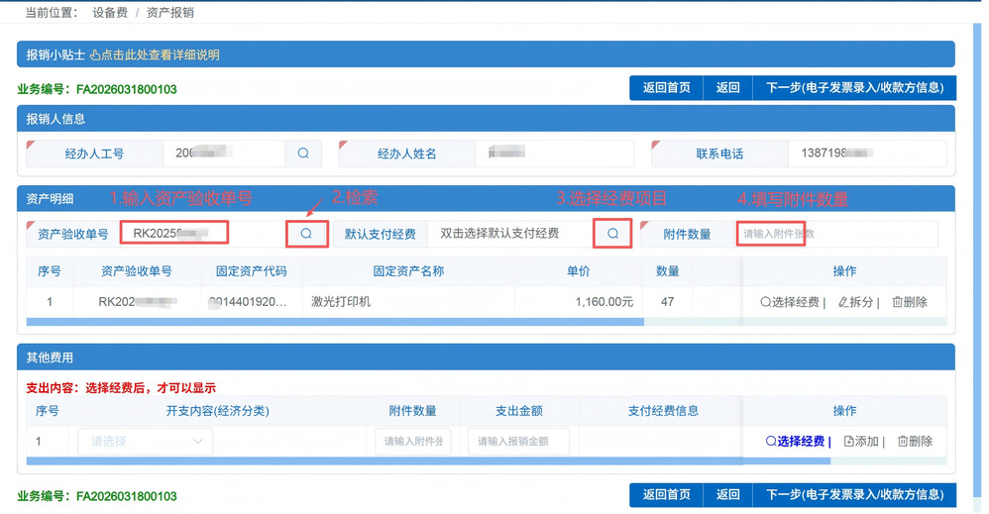Image resolution: width=989 pixels, height=514 pixels.
Task: Open the 开支内容 请选择 dropdown
Action: pos(145,442)
